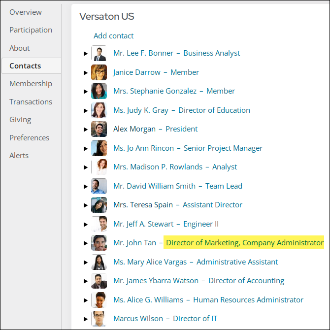The image size is (330, 330).
Task: Click John Tan's avatar image
Action: [99, 243]
